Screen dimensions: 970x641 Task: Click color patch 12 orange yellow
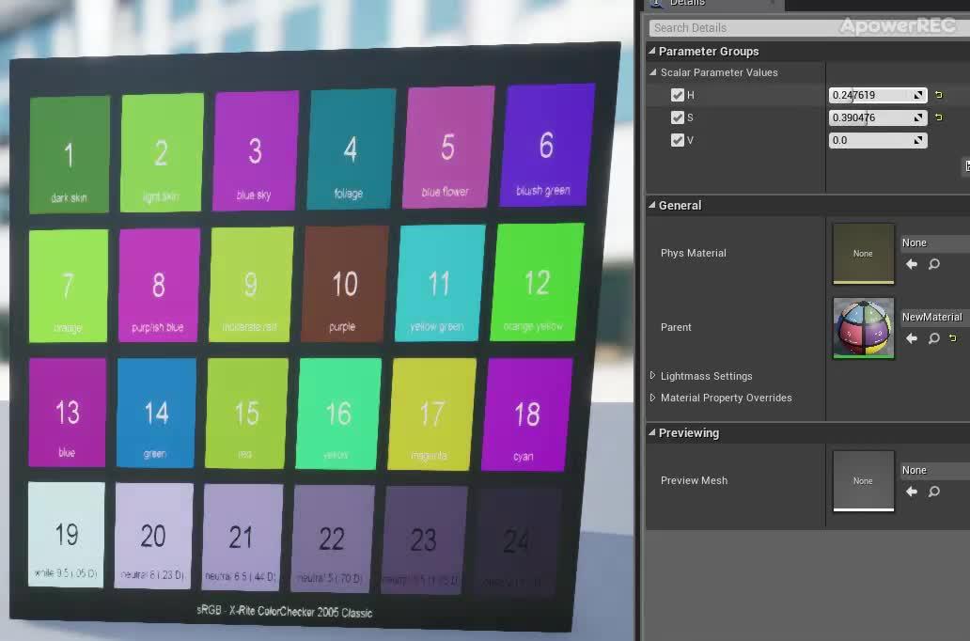point(537,282)
